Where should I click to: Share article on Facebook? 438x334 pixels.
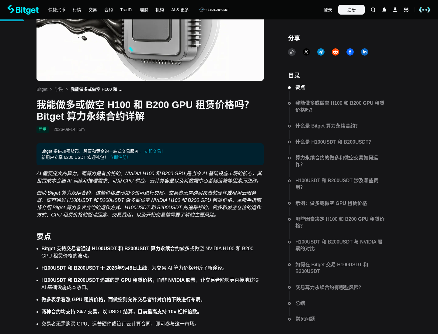pyautogui.click(x=350, y=52)
